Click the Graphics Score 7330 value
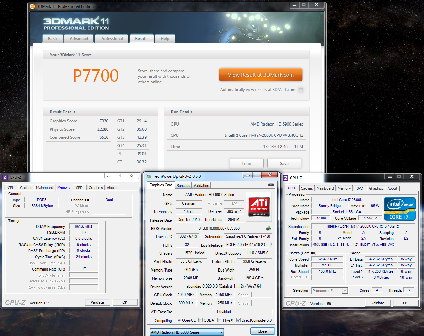This screenshot has height=336, width=424. coord(104,121)
